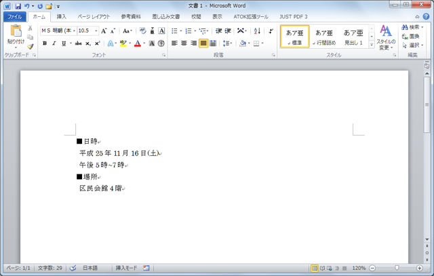The image size is (434, 276).
Task: Open the numbering list dropdown arrow
Action: coord(195,31)
